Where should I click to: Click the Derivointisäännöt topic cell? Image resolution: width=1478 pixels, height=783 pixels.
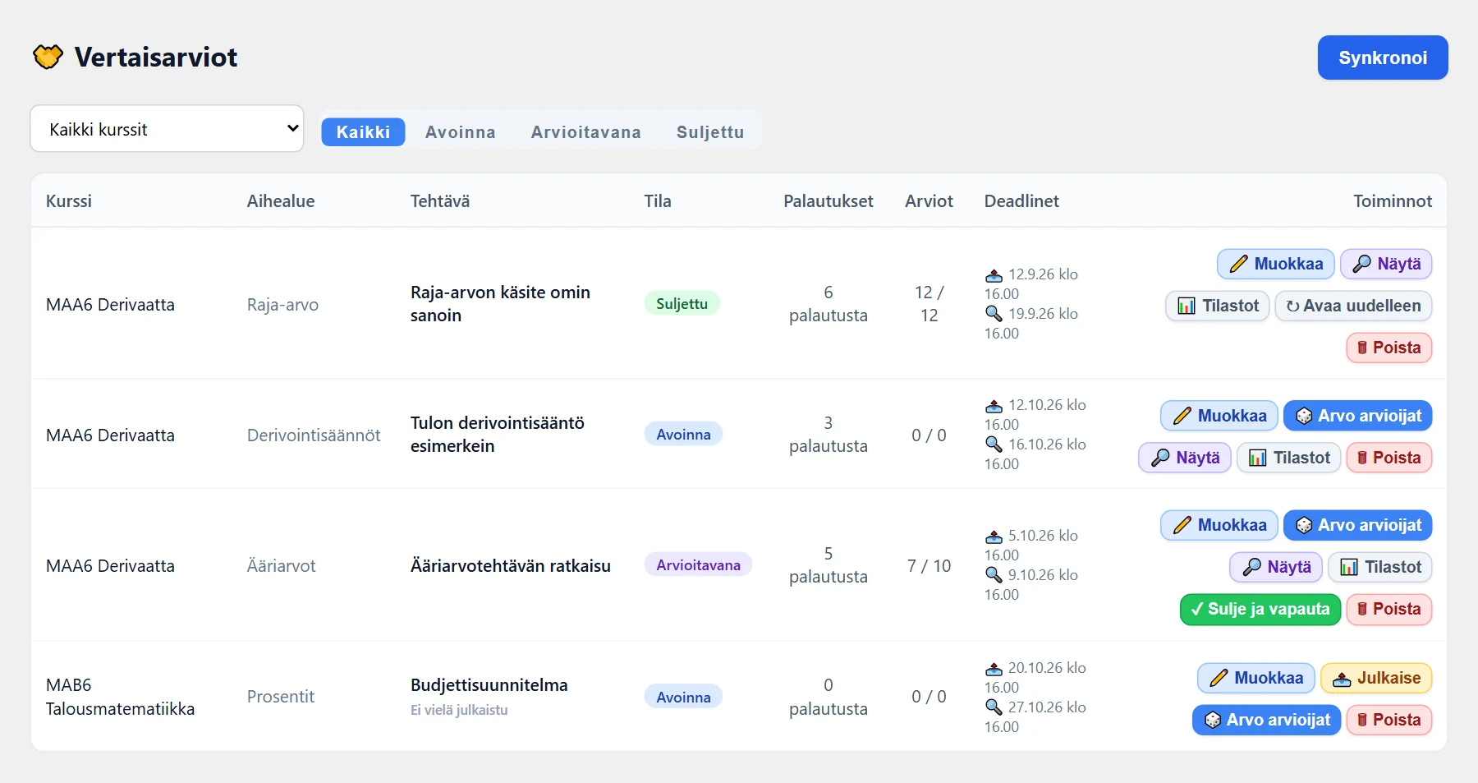314,435
